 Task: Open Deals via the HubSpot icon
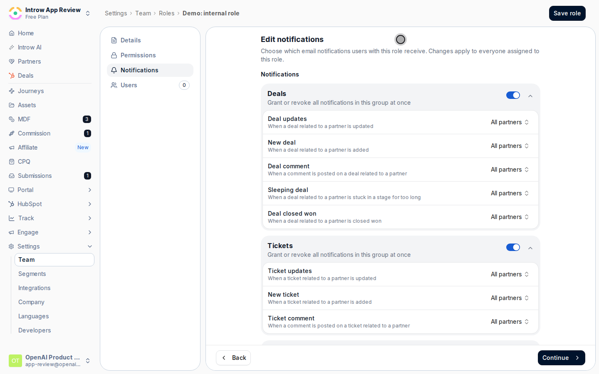click(x=12, y=76)
